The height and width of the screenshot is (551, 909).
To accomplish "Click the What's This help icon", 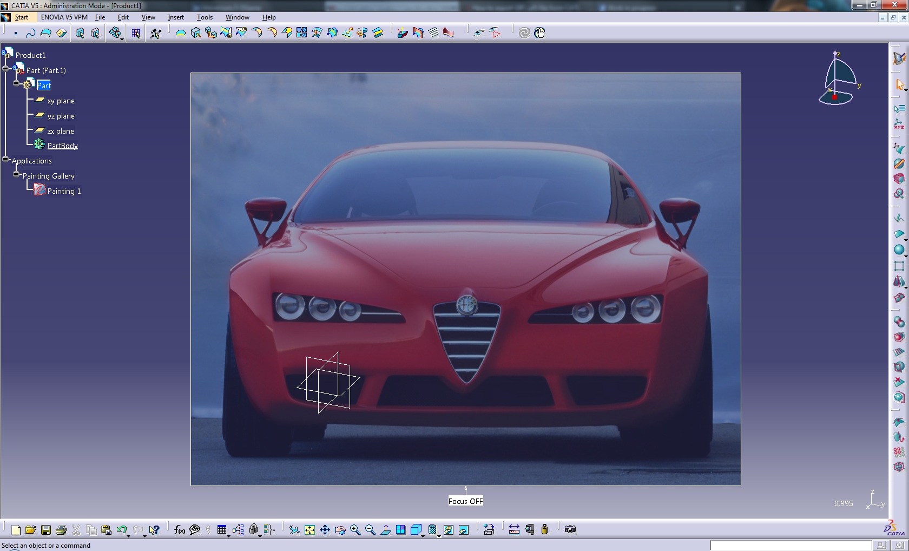I will tap(154, 530).
